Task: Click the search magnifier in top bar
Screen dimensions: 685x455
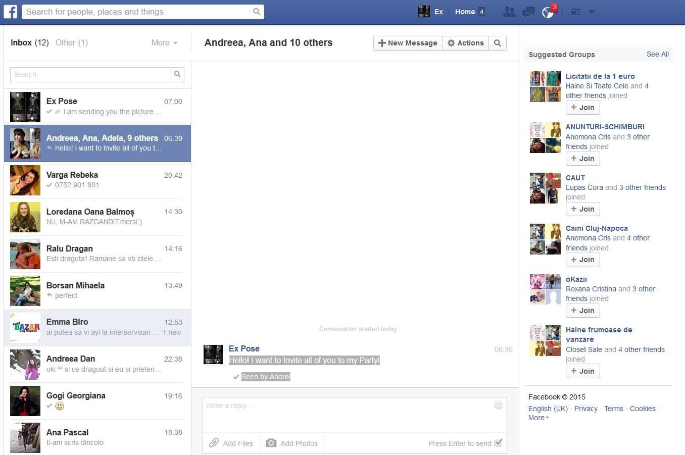Action: point(257,12)
